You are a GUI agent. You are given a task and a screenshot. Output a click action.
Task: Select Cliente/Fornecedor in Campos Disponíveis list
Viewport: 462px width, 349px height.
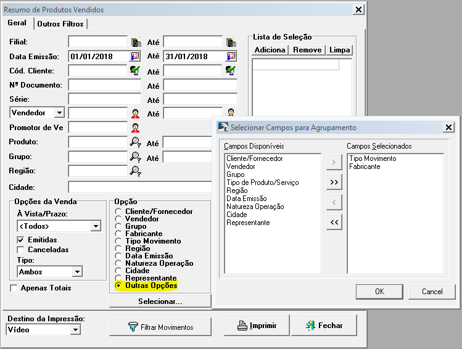254,158
